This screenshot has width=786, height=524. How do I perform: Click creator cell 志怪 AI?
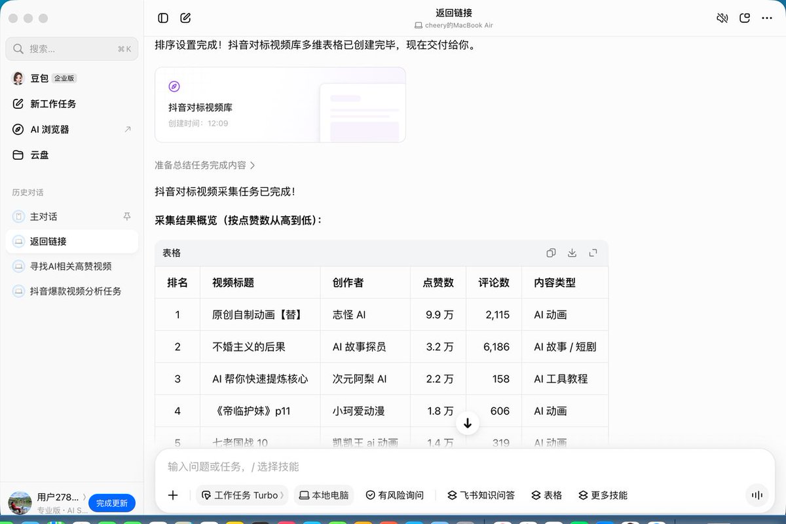[x=365, y=315]
